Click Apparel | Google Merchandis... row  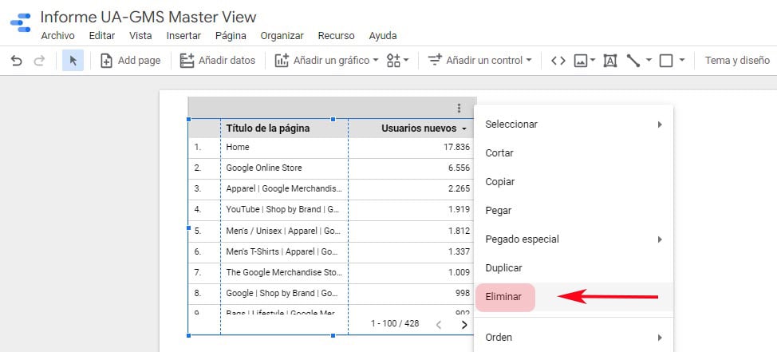click(x=331, y=189)
